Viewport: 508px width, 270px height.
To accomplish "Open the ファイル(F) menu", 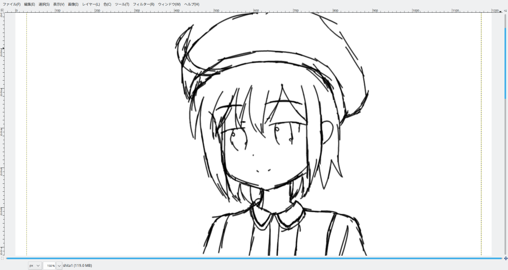I will [12, 4].
